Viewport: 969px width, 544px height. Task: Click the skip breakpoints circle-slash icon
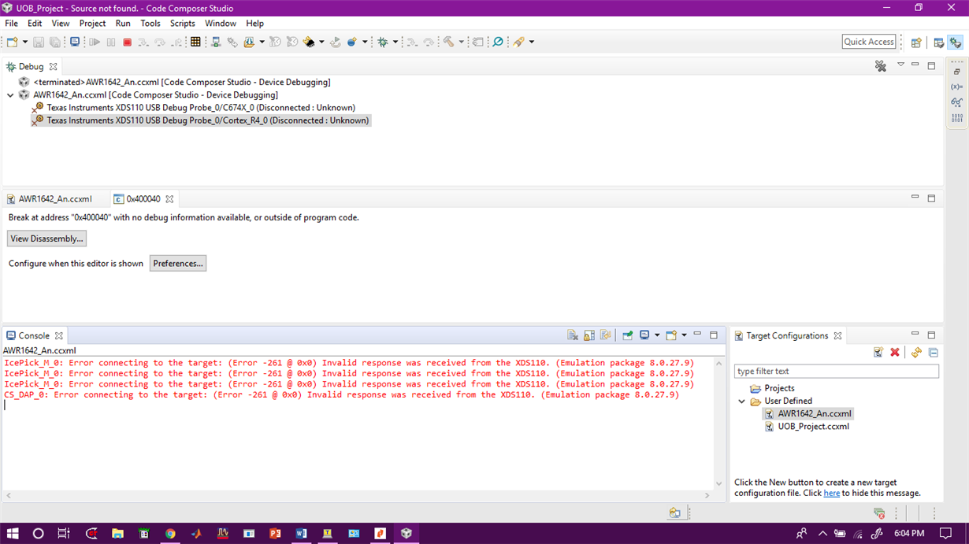(x=498, y=42)
